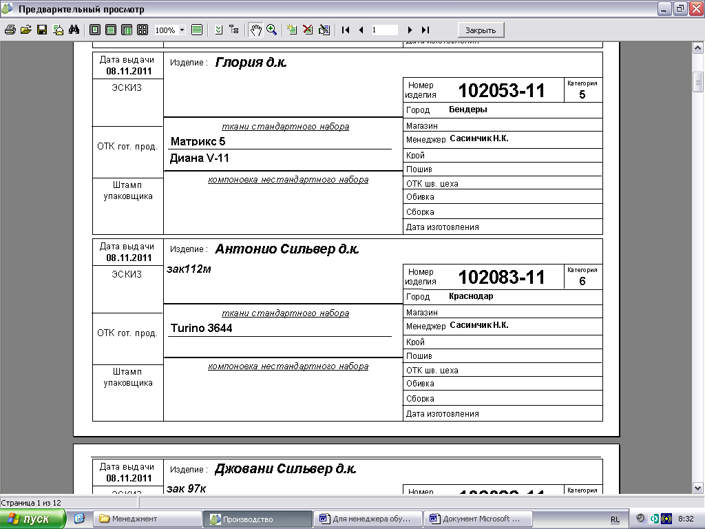705x529 pixels.
Task: Click the 'Матрикс 5' fabric line
Action: [198, 141]
